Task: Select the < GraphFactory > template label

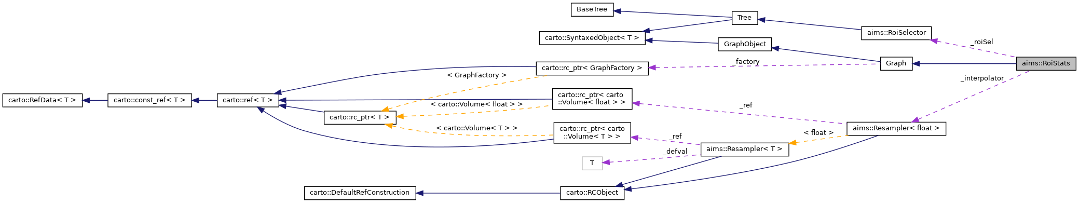Action: tap(476, 75)
